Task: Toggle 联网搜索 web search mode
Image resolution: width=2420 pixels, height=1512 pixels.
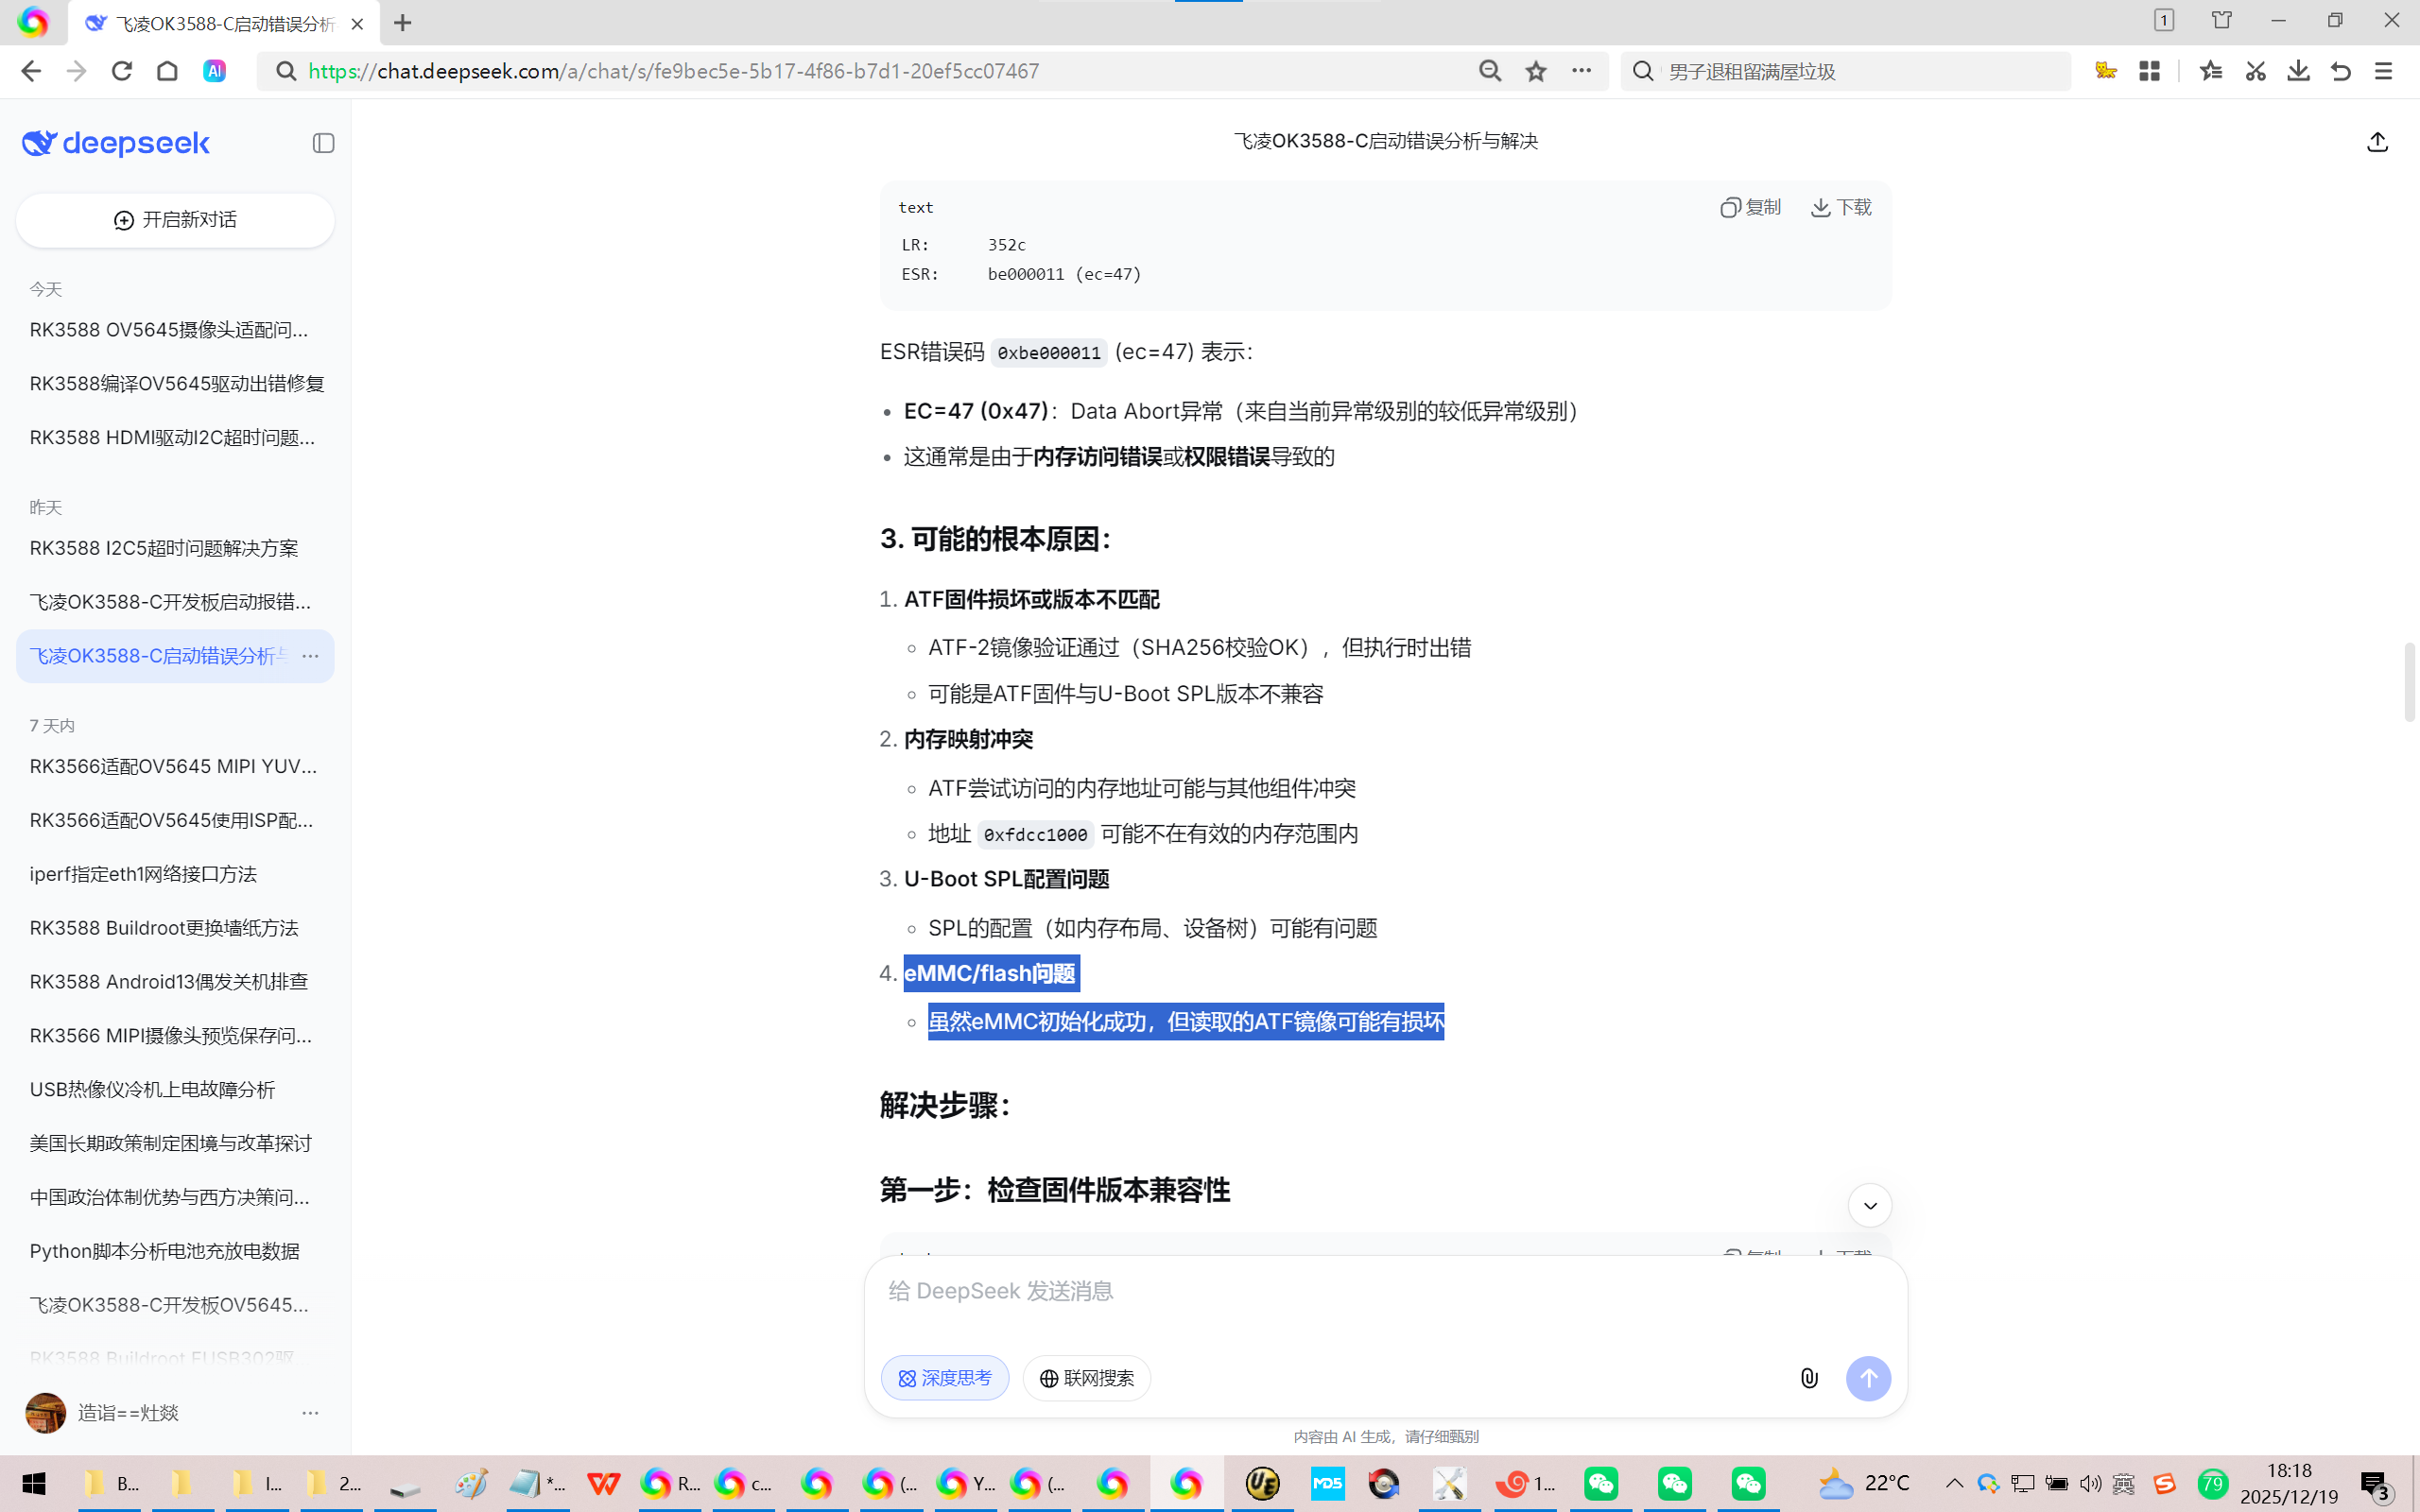Action: pyautogui.click(x=1086, y=1378)
